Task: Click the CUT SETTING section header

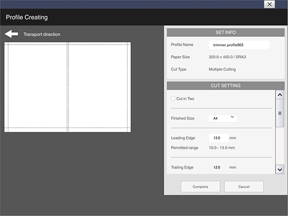Action: (226, 86)
